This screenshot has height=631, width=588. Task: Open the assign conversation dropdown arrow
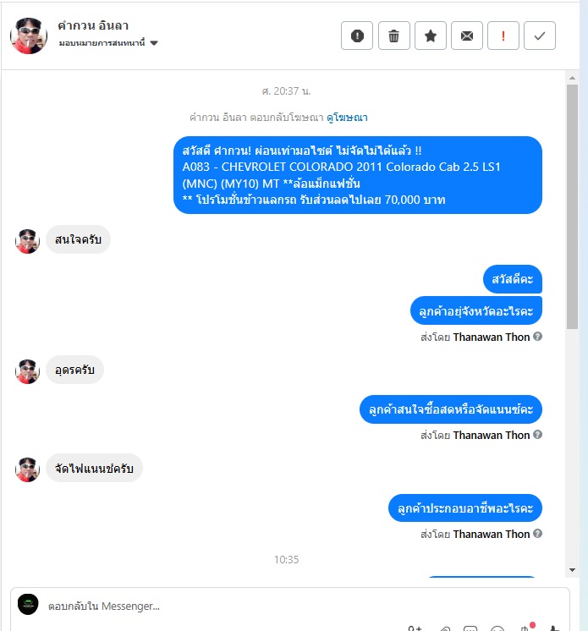(x=154, y=42)
